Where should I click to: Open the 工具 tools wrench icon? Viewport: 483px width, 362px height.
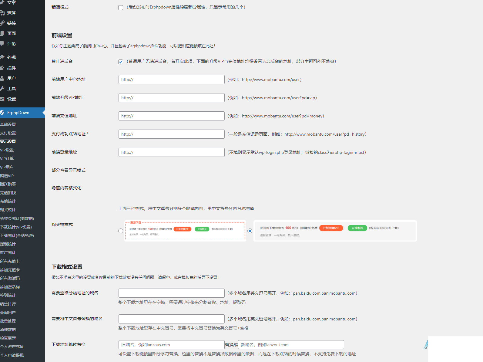pos(2,89)
